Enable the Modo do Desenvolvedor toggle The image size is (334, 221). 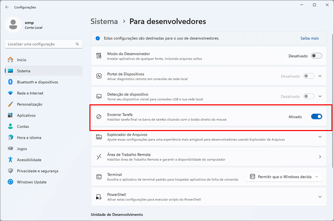coord(317,56)
